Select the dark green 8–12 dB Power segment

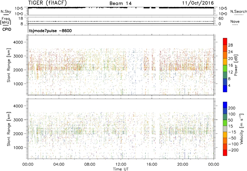coord(225,75)
